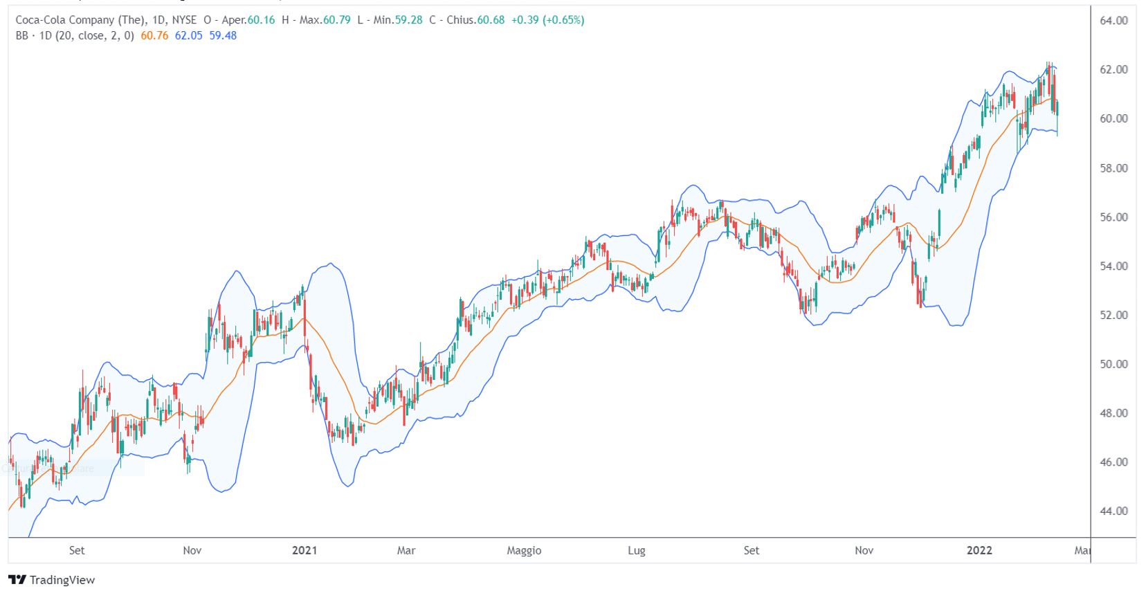Image resolution: width=1146 pixels, height=591 pixels.
Task: Click the Max high value 60.79
Action: [x=336, y=20]
